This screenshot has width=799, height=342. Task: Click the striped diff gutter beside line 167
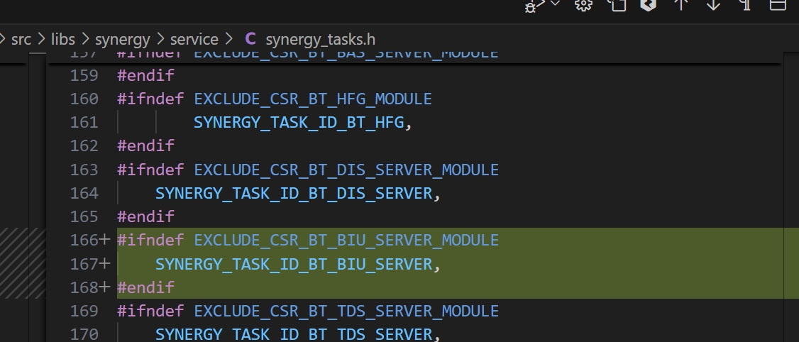(23, 264)
